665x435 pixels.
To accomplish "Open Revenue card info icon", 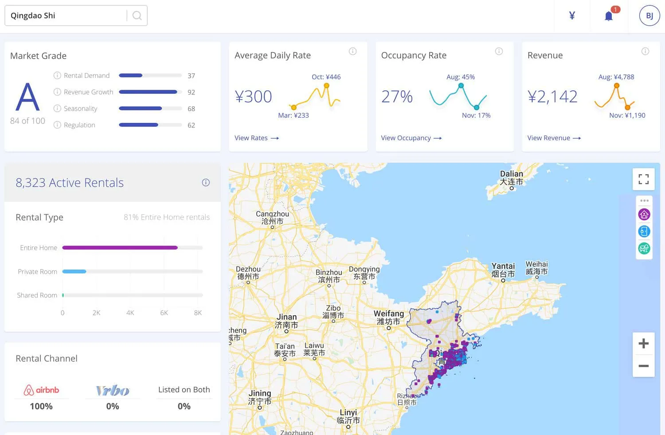I will (x=645, y=51).
